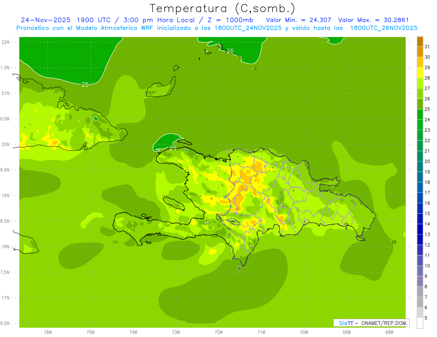Click the legend swatch between 25 and 26
Viewport: 437px width, 337px height.
[x=420, y=104]
